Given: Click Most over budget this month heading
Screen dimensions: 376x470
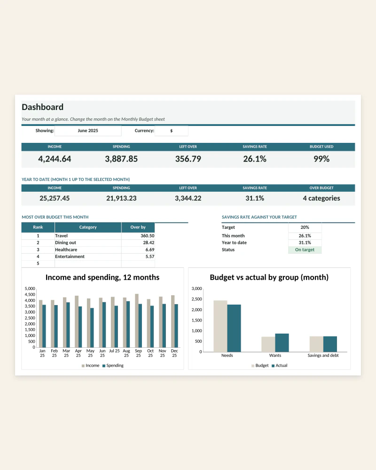Looking at the screenshot, I should point(55,217).
